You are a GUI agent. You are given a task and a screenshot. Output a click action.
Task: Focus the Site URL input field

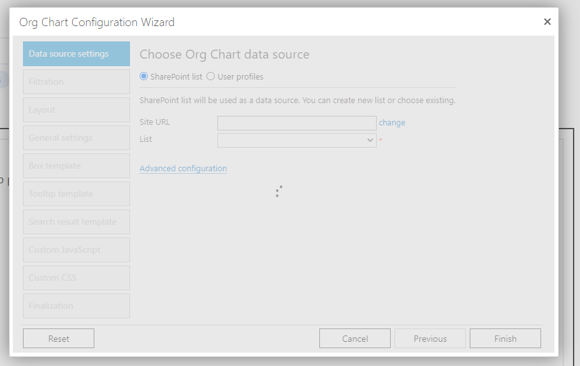coord(296,123)
